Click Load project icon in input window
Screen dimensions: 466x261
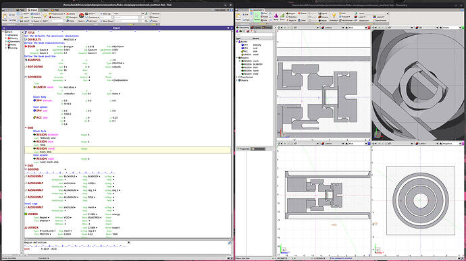pyautogui.click(x=24, y=18)
